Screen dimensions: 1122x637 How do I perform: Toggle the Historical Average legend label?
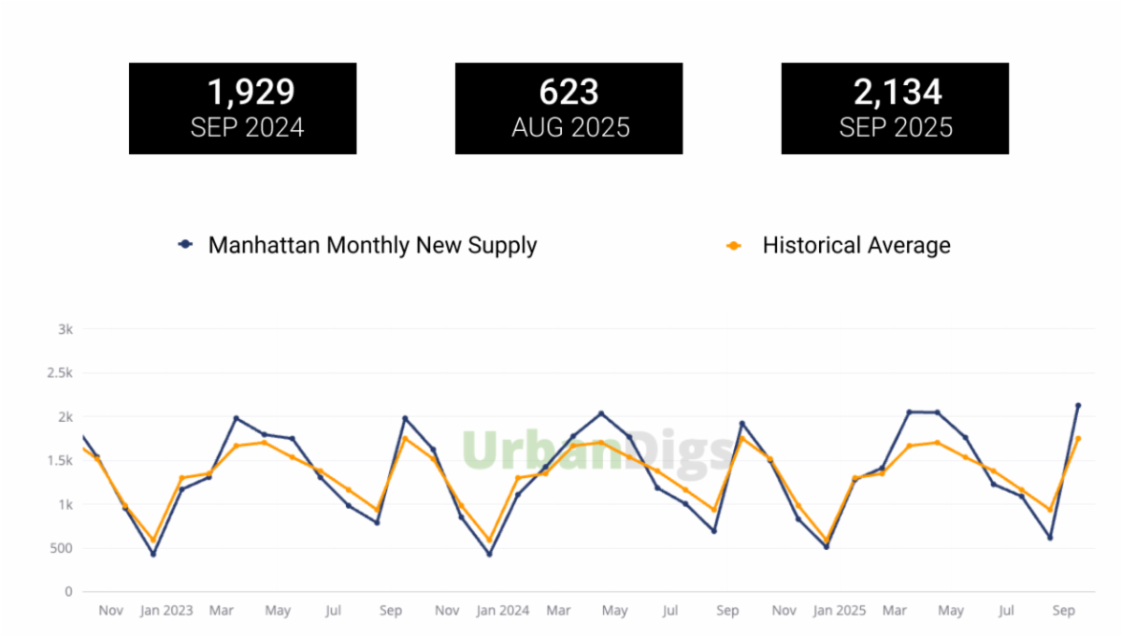856,245
